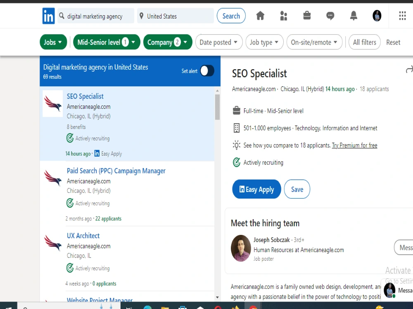Click Americaneagle logo on UX Architect listing
Viewport: 413px width, 309px height.
pos(53,243)
